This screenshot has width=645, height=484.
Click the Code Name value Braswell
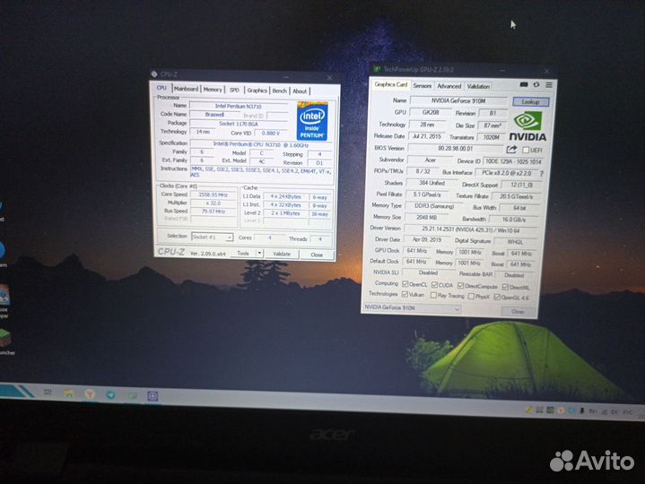pos(214,115)
